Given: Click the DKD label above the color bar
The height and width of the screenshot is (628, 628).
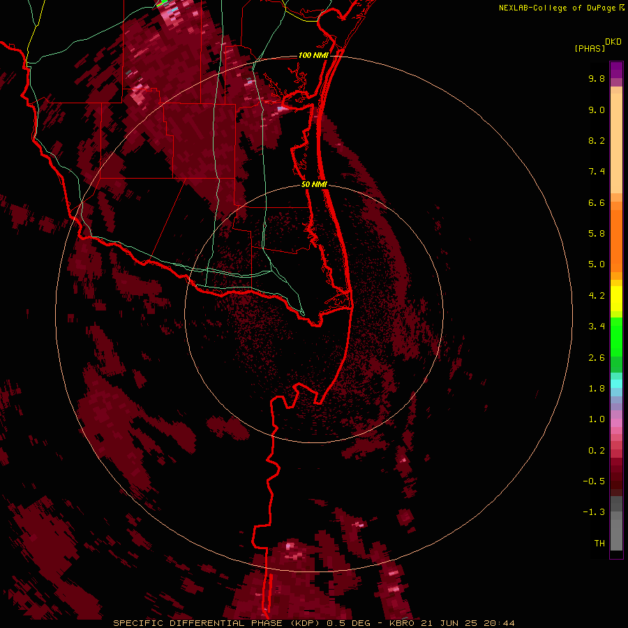Looking at the screenshot, I should click(x=613, y=42).
